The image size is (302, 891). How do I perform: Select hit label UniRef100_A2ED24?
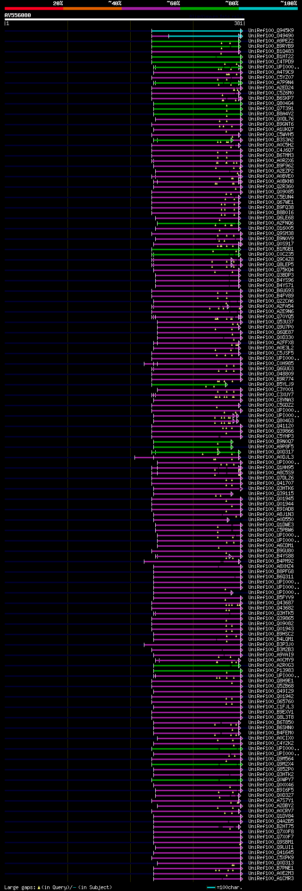coord(271,87)
